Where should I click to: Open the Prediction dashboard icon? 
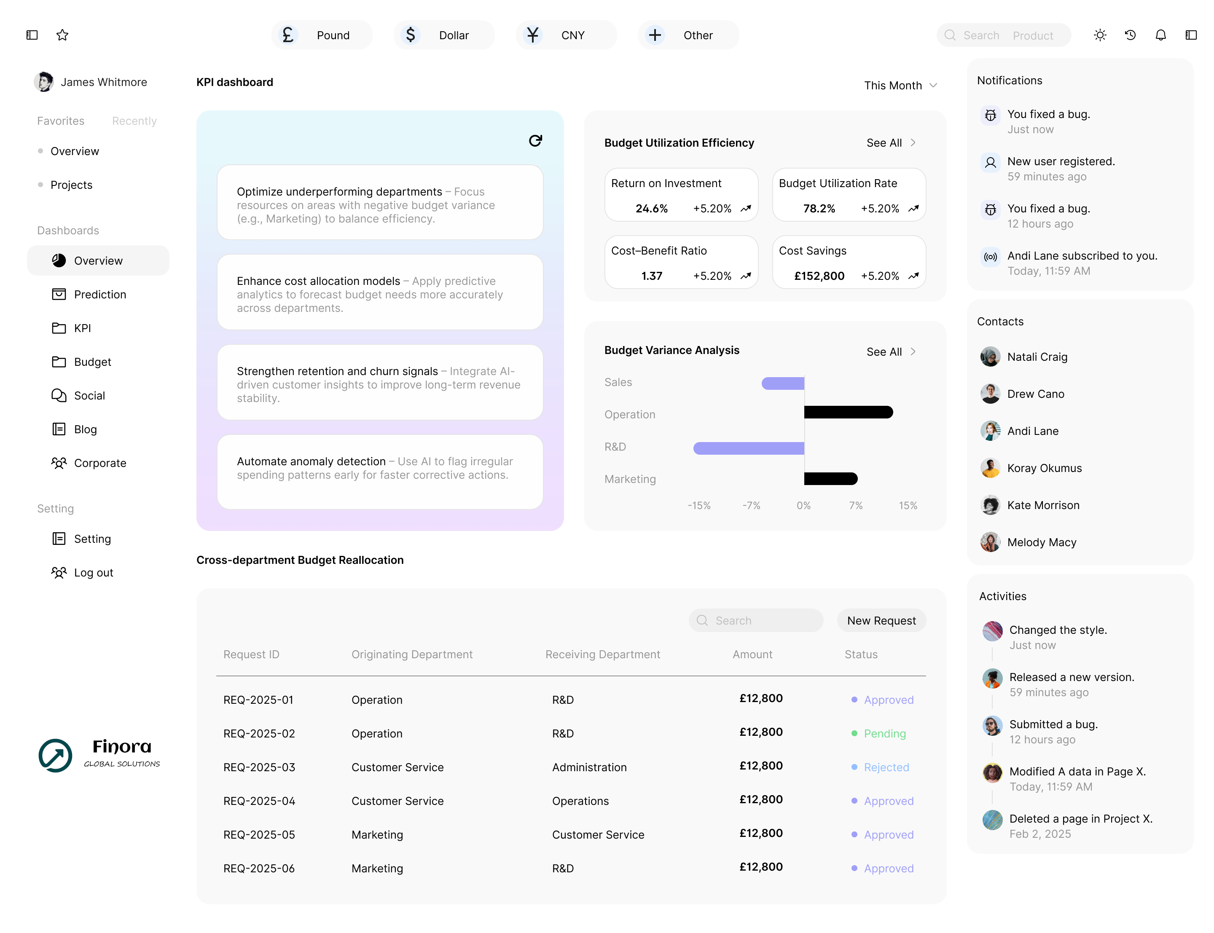tap(59, 294)
